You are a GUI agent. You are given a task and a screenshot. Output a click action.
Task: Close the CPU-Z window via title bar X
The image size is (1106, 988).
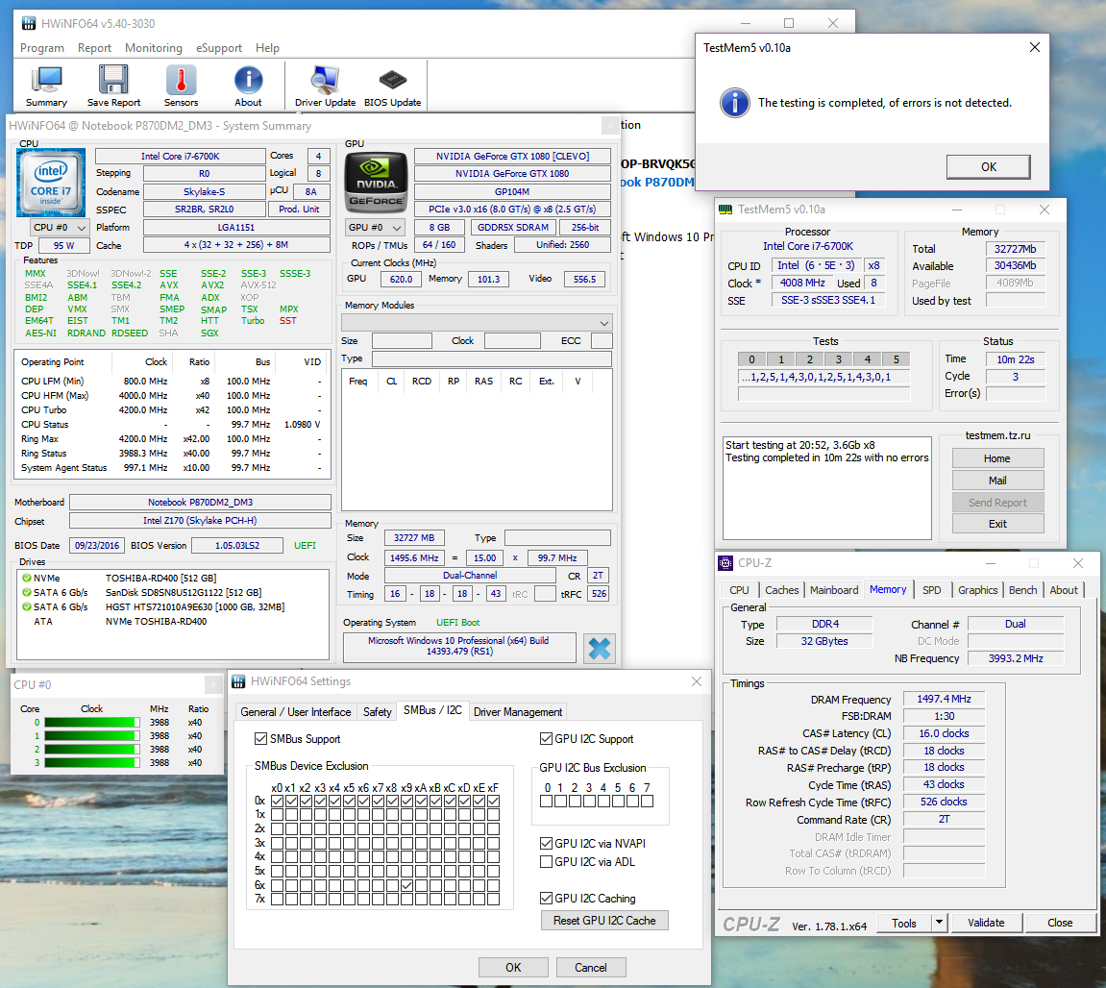pyautogui.click(x=1078, y=563)
